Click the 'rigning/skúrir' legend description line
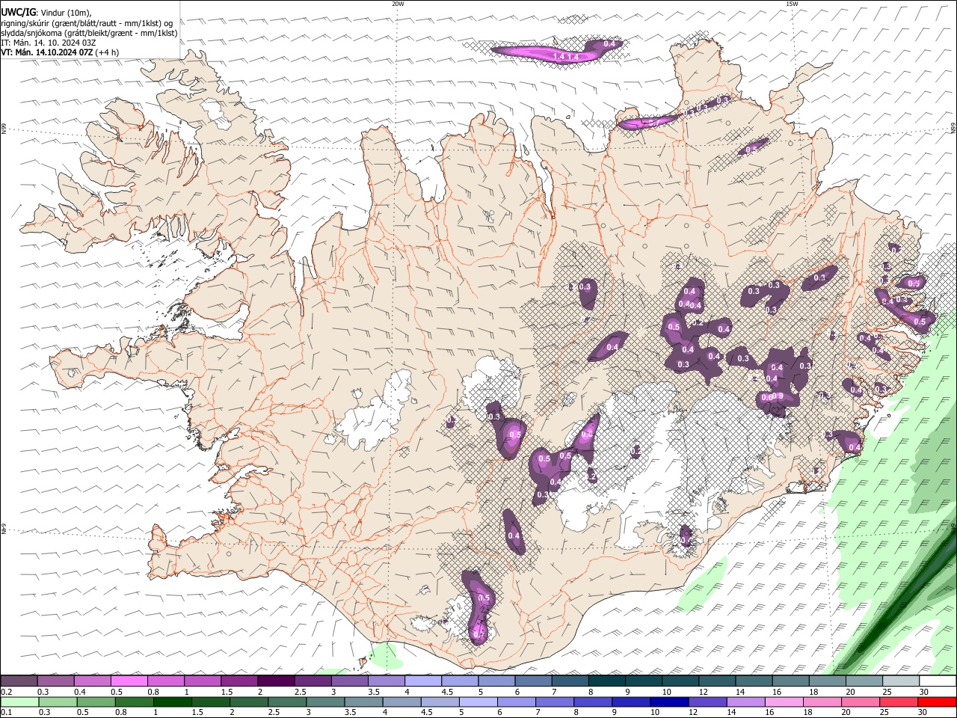 87,23
